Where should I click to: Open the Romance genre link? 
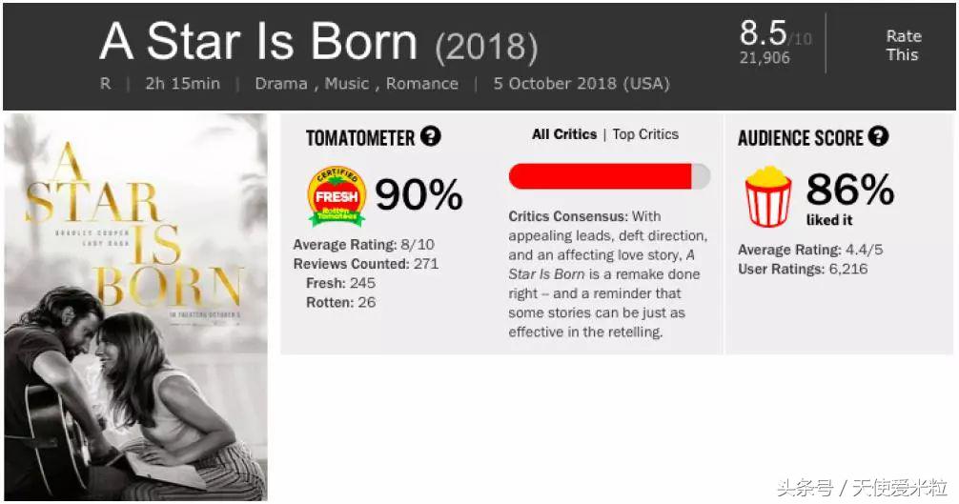(422, 83)
